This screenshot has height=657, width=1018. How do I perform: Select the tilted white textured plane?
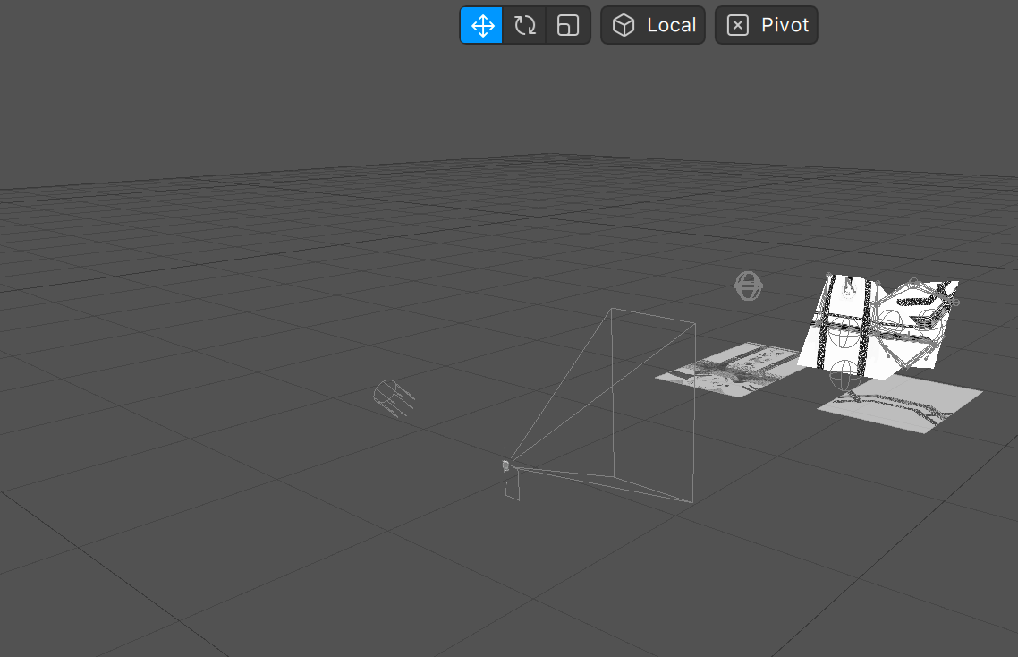(877, 327)
